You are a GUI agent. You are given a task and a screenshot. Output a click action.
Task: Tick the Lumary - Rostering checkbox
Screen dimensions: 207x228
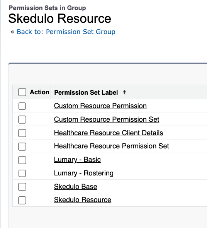click(22, 174)
